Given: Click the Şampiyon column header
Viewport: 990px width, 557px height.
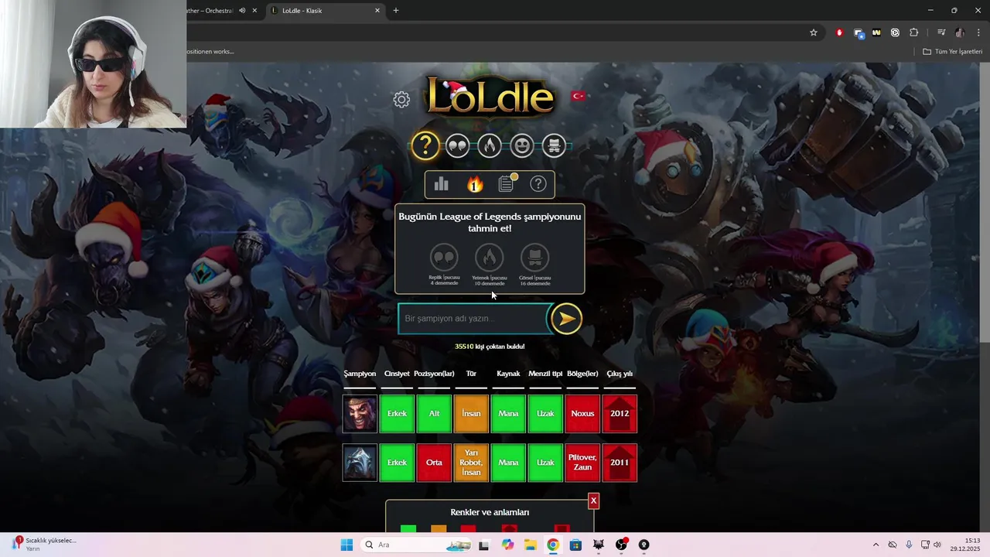Looking at the screenshot, I should (x=360, y=374).
